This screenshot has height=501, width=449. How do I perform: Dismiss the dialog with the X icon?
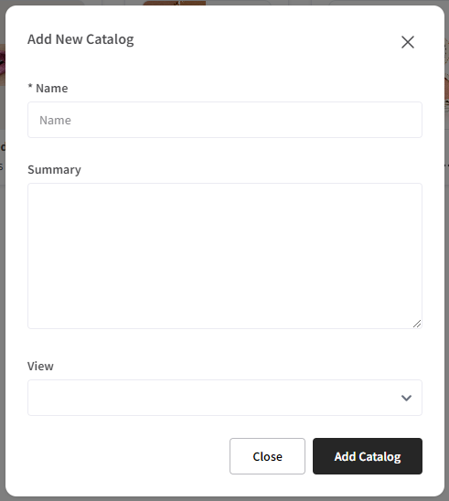point(408,42)
